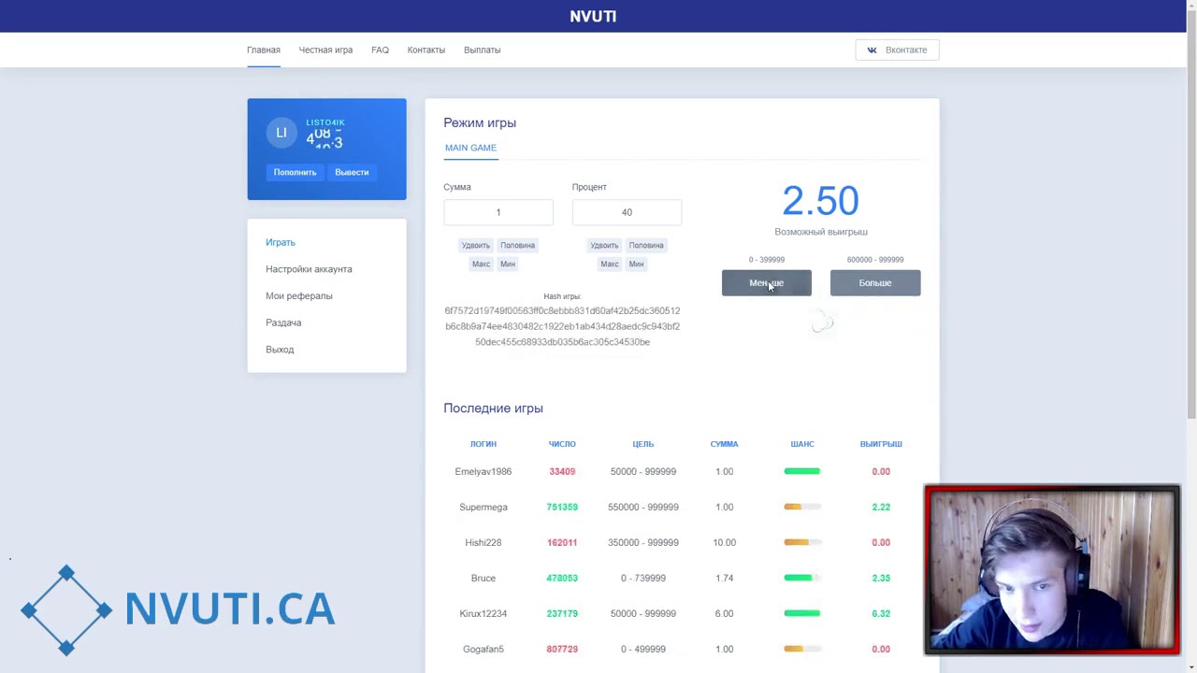The width and height of the screenshot is (1197, 673).
Task: Open the Контакты page
Action: click(x=426, y=50)
